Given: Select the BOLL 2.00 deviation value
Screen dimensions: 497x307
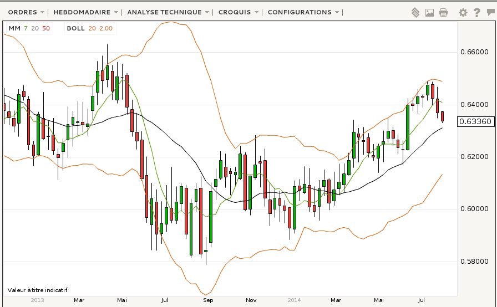Looking at the screenshot, I should [x=106, y=28].
